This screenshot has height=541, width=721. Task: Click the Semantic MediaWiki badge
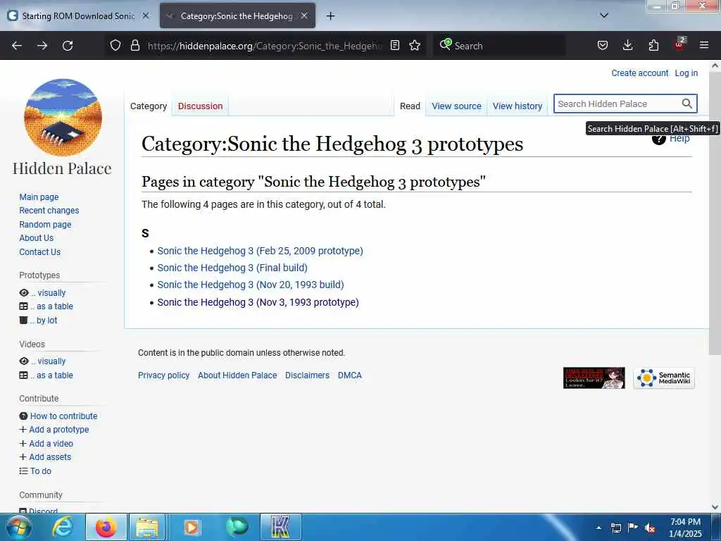point(664,378)
